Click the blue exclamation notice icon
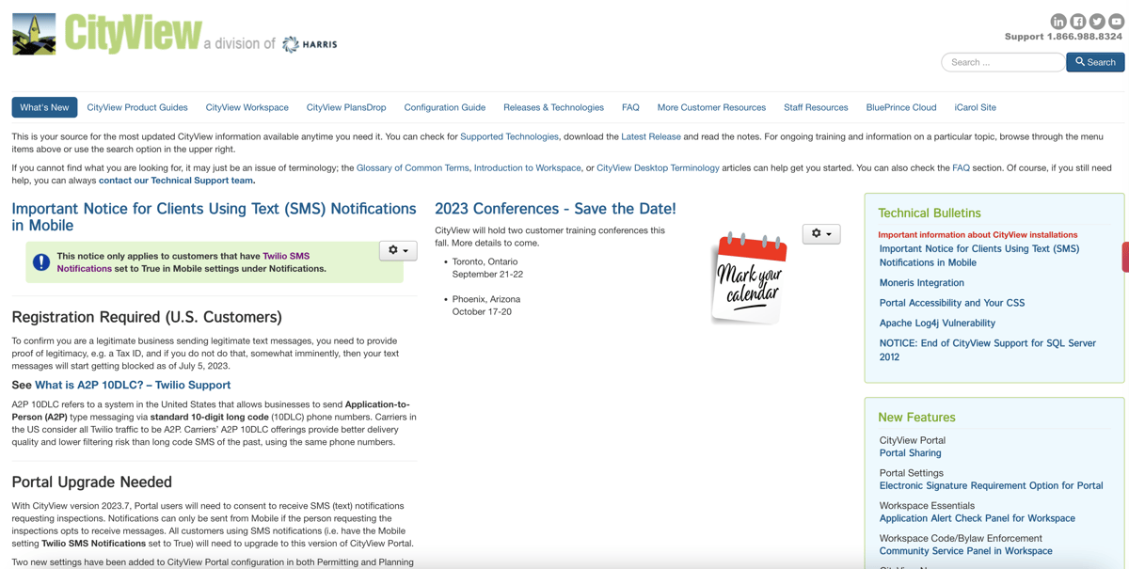This screenshot has width=1129, height=569. pos(41,262)
